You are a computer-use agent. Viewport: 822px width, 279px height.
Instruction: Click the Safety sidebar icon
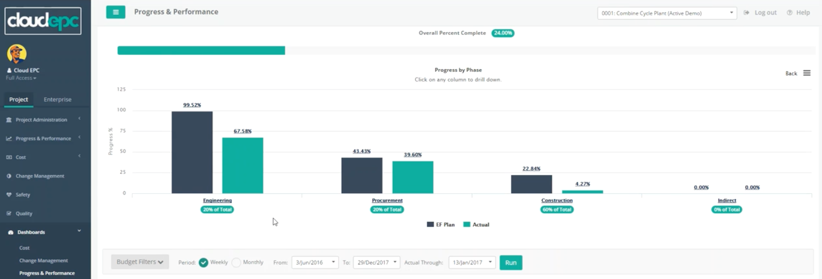[9, 195]
